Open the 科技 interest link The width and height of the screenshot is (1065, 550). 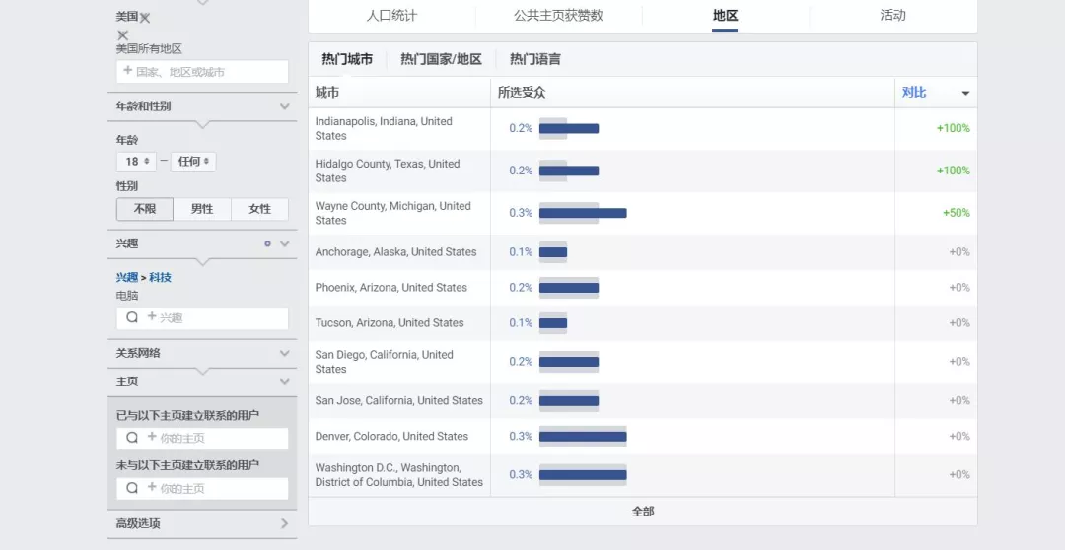pos(161,277)
